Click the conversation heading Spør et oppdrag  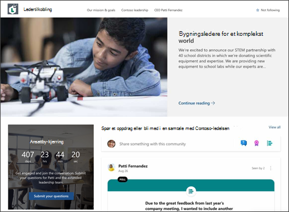pyautogui.click(x=165, y=128)
